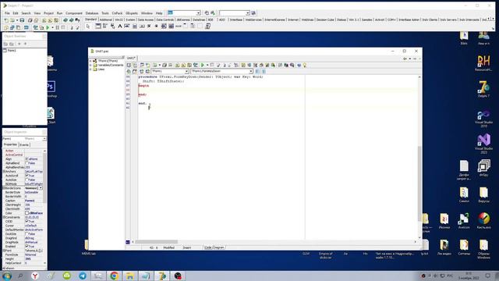The height and width of the screenshot is (281, 499).
Task: Click the Pause icon in main toolbar
Action: coord(57,28)
